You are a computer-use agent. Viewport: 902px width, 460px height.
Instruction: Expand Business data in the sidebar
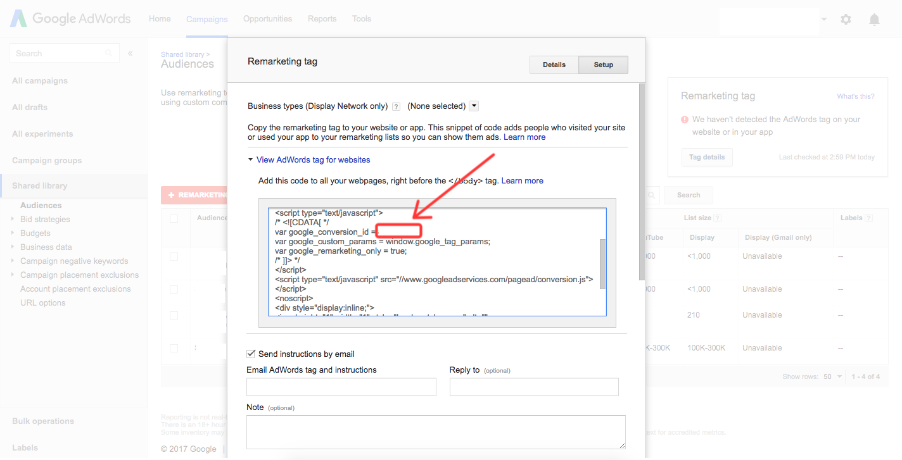tap(13, 247)
